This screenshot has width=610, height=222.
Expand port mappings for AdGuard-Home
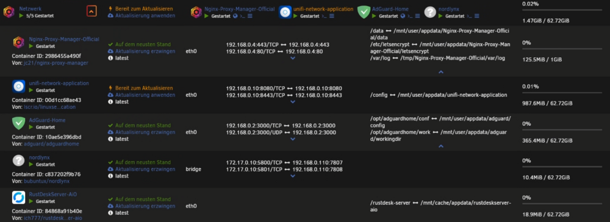pyautogui.click(x=293, y=139)
